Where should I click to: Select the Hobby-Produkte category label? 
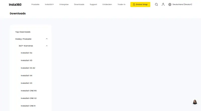23,39
